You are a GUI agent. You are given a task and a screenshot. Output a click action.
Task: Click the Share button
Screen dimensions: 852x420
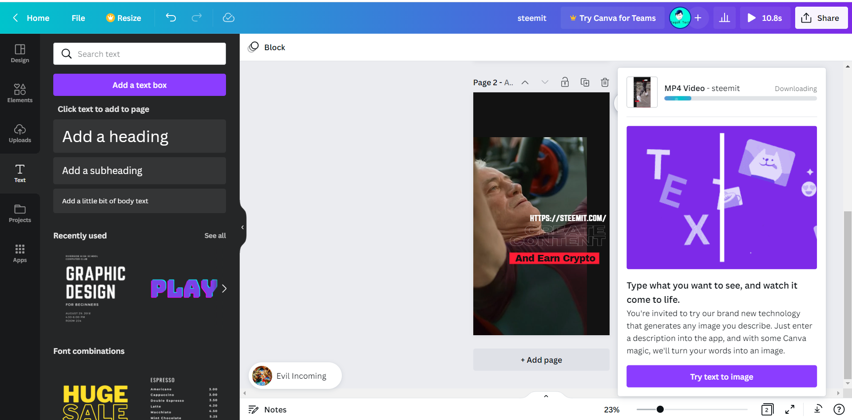[x=821, y=18]
